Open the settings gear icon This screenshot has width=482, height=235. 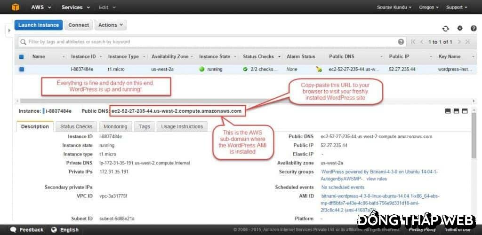[x=459, y=28]
